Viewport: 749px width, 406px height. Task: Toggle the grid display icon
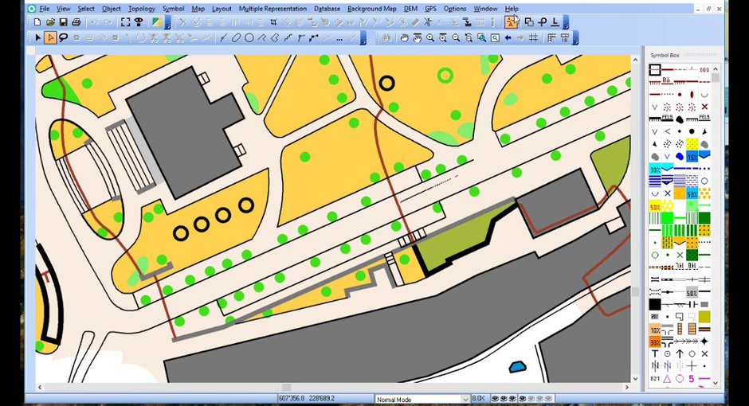click(533, 37)
